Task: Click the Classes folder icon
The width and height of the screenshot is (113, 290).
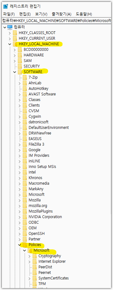Action: tap(25, 100)
